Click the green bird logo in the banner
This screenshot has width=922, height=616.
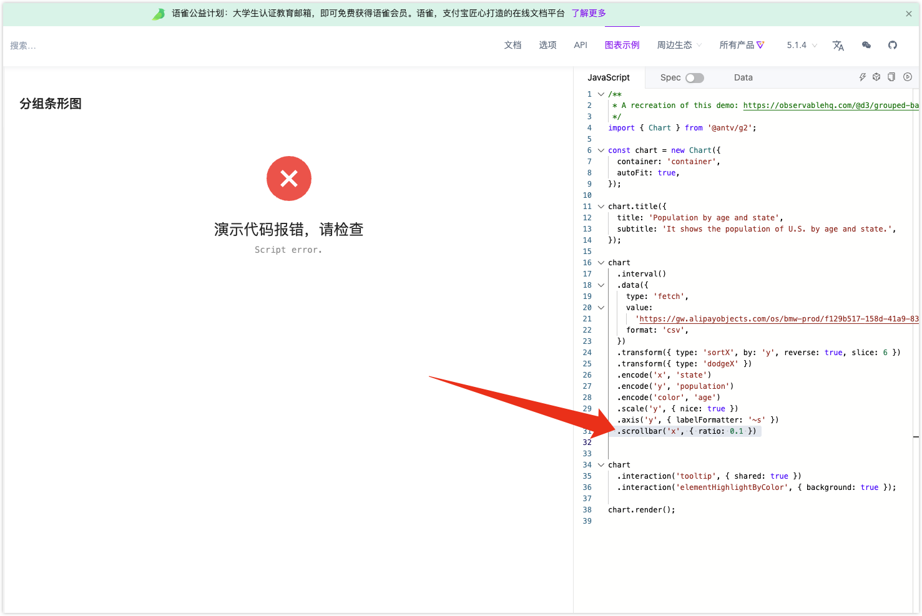[158, 13]
